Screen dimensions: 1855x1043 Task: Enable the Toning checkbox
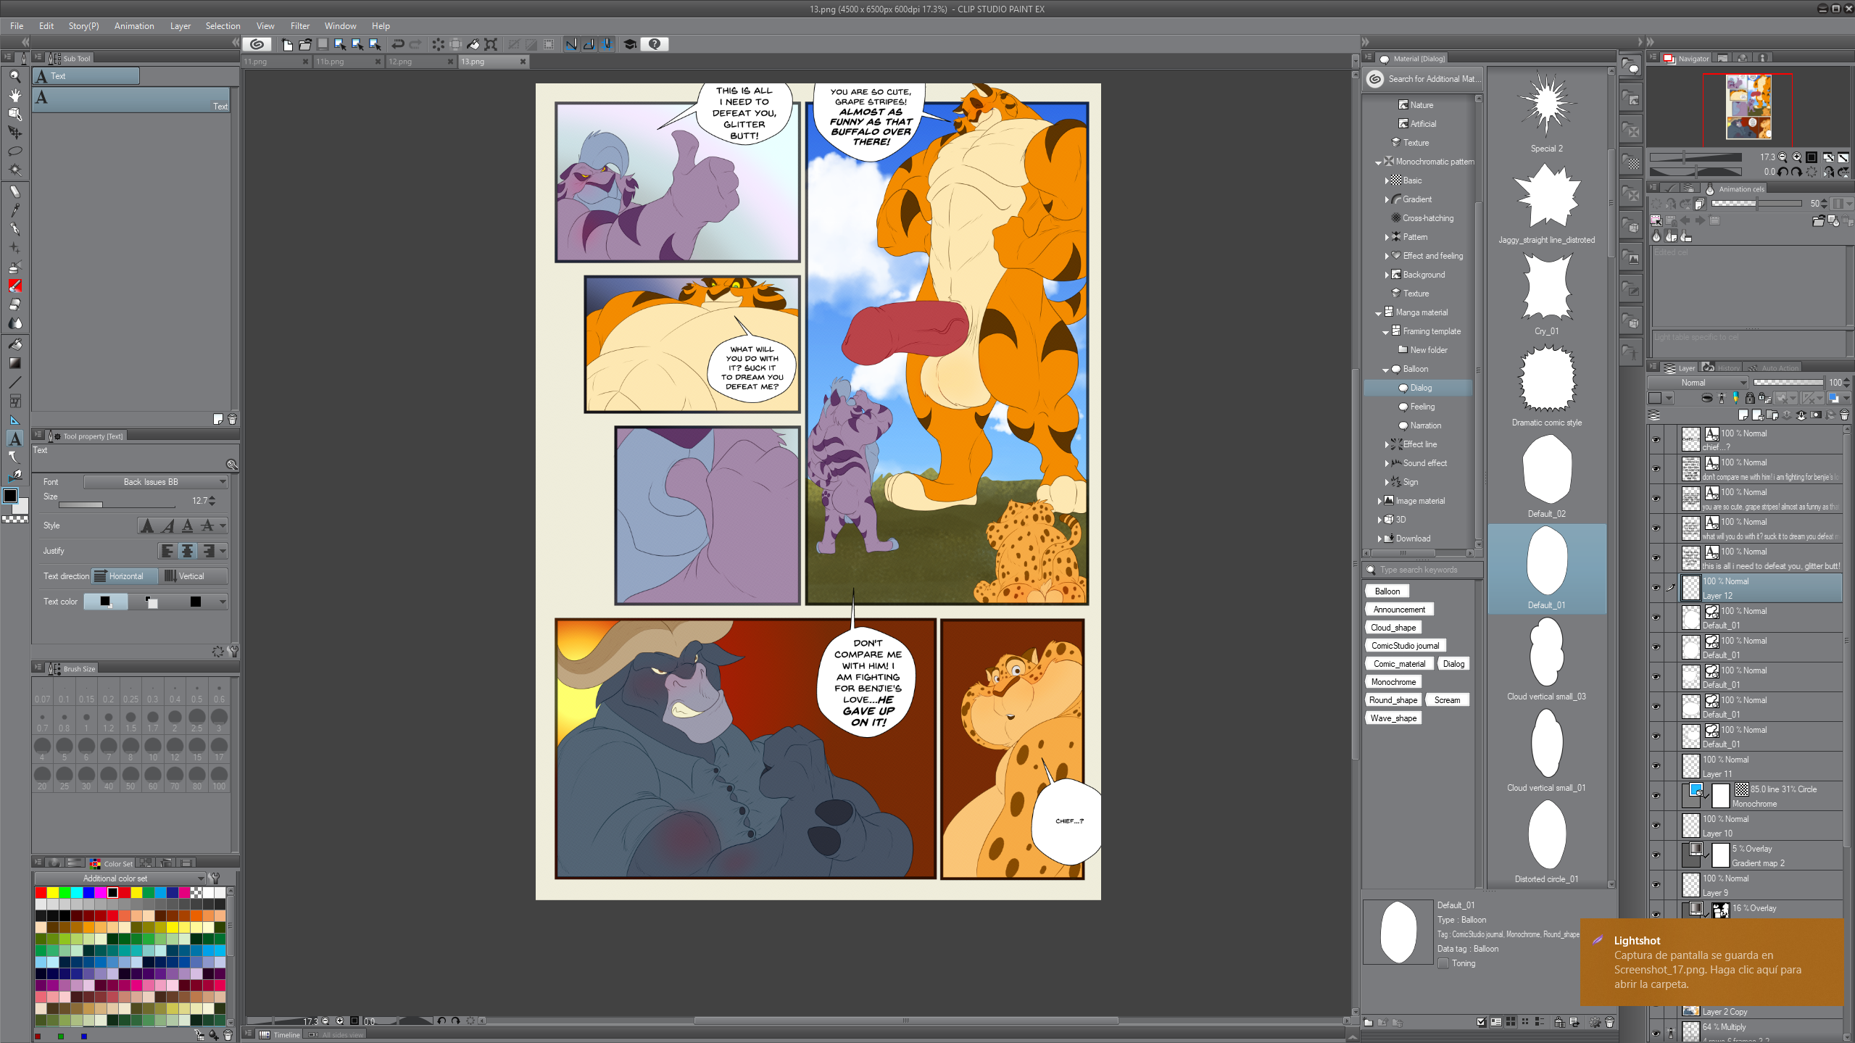pyautogui.click(x=1443, y=963)
